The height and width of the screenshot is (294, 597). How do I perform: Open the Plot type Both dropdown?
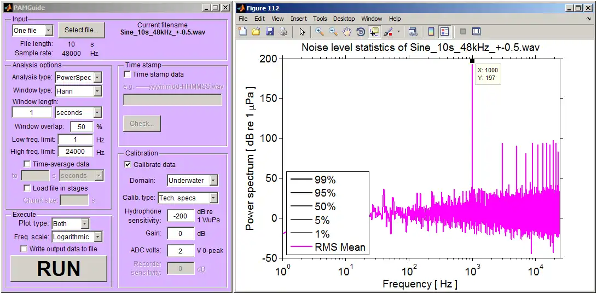click(x=71, y=223)
